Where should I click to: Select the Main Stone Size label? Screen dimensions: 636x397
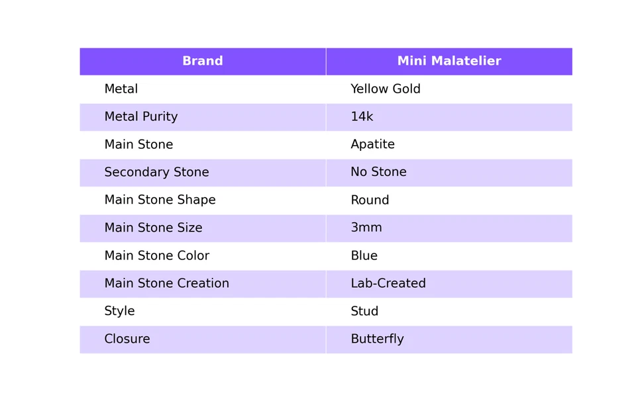(x=153, y=228)
